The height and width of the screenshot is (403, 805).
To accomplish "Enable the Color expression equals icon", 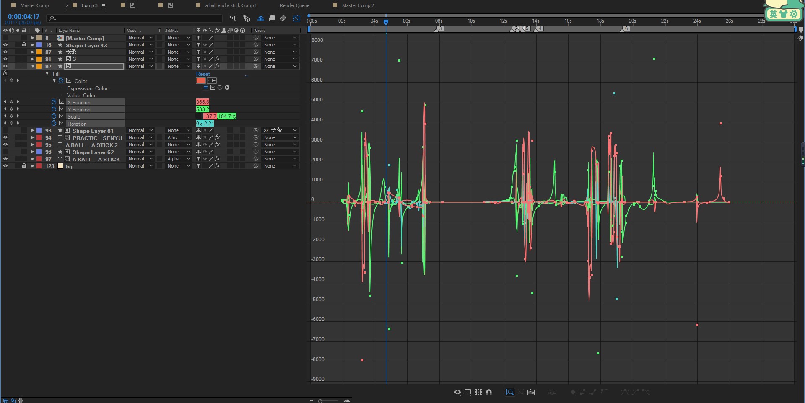I will tap(205, 88).
